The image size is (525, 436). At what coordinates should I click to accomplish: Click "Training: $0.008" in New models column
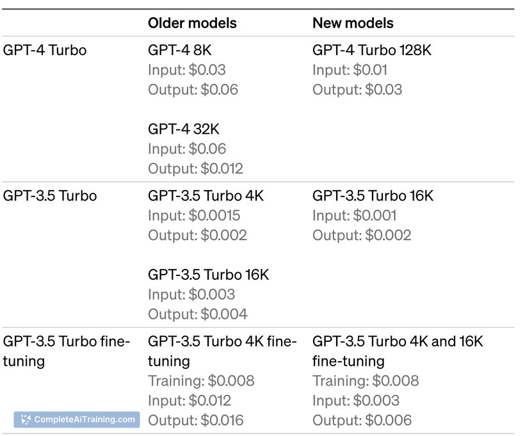366,381
